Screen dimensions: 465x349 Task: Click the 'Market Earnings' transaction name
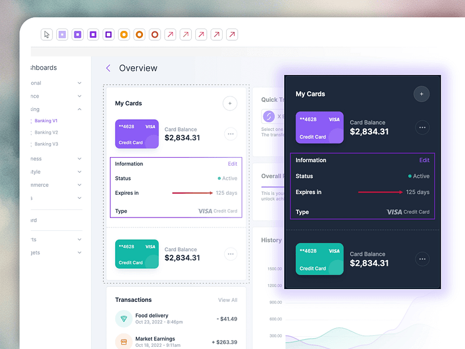pos(155,339)
